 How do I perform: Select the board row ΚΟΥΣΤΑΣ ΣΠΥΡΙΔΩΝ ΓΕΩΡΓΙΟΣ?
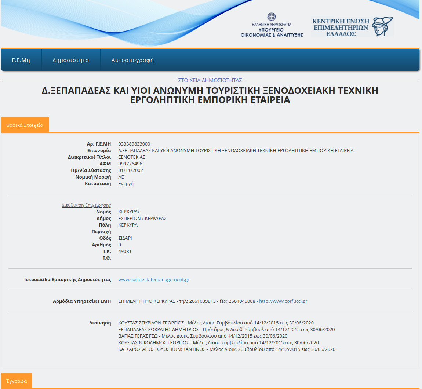(x=216, y=323)
